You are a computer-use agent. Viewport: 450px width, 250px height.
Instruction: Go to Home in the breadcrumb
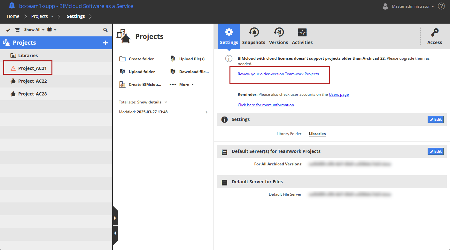coord(13,16)
